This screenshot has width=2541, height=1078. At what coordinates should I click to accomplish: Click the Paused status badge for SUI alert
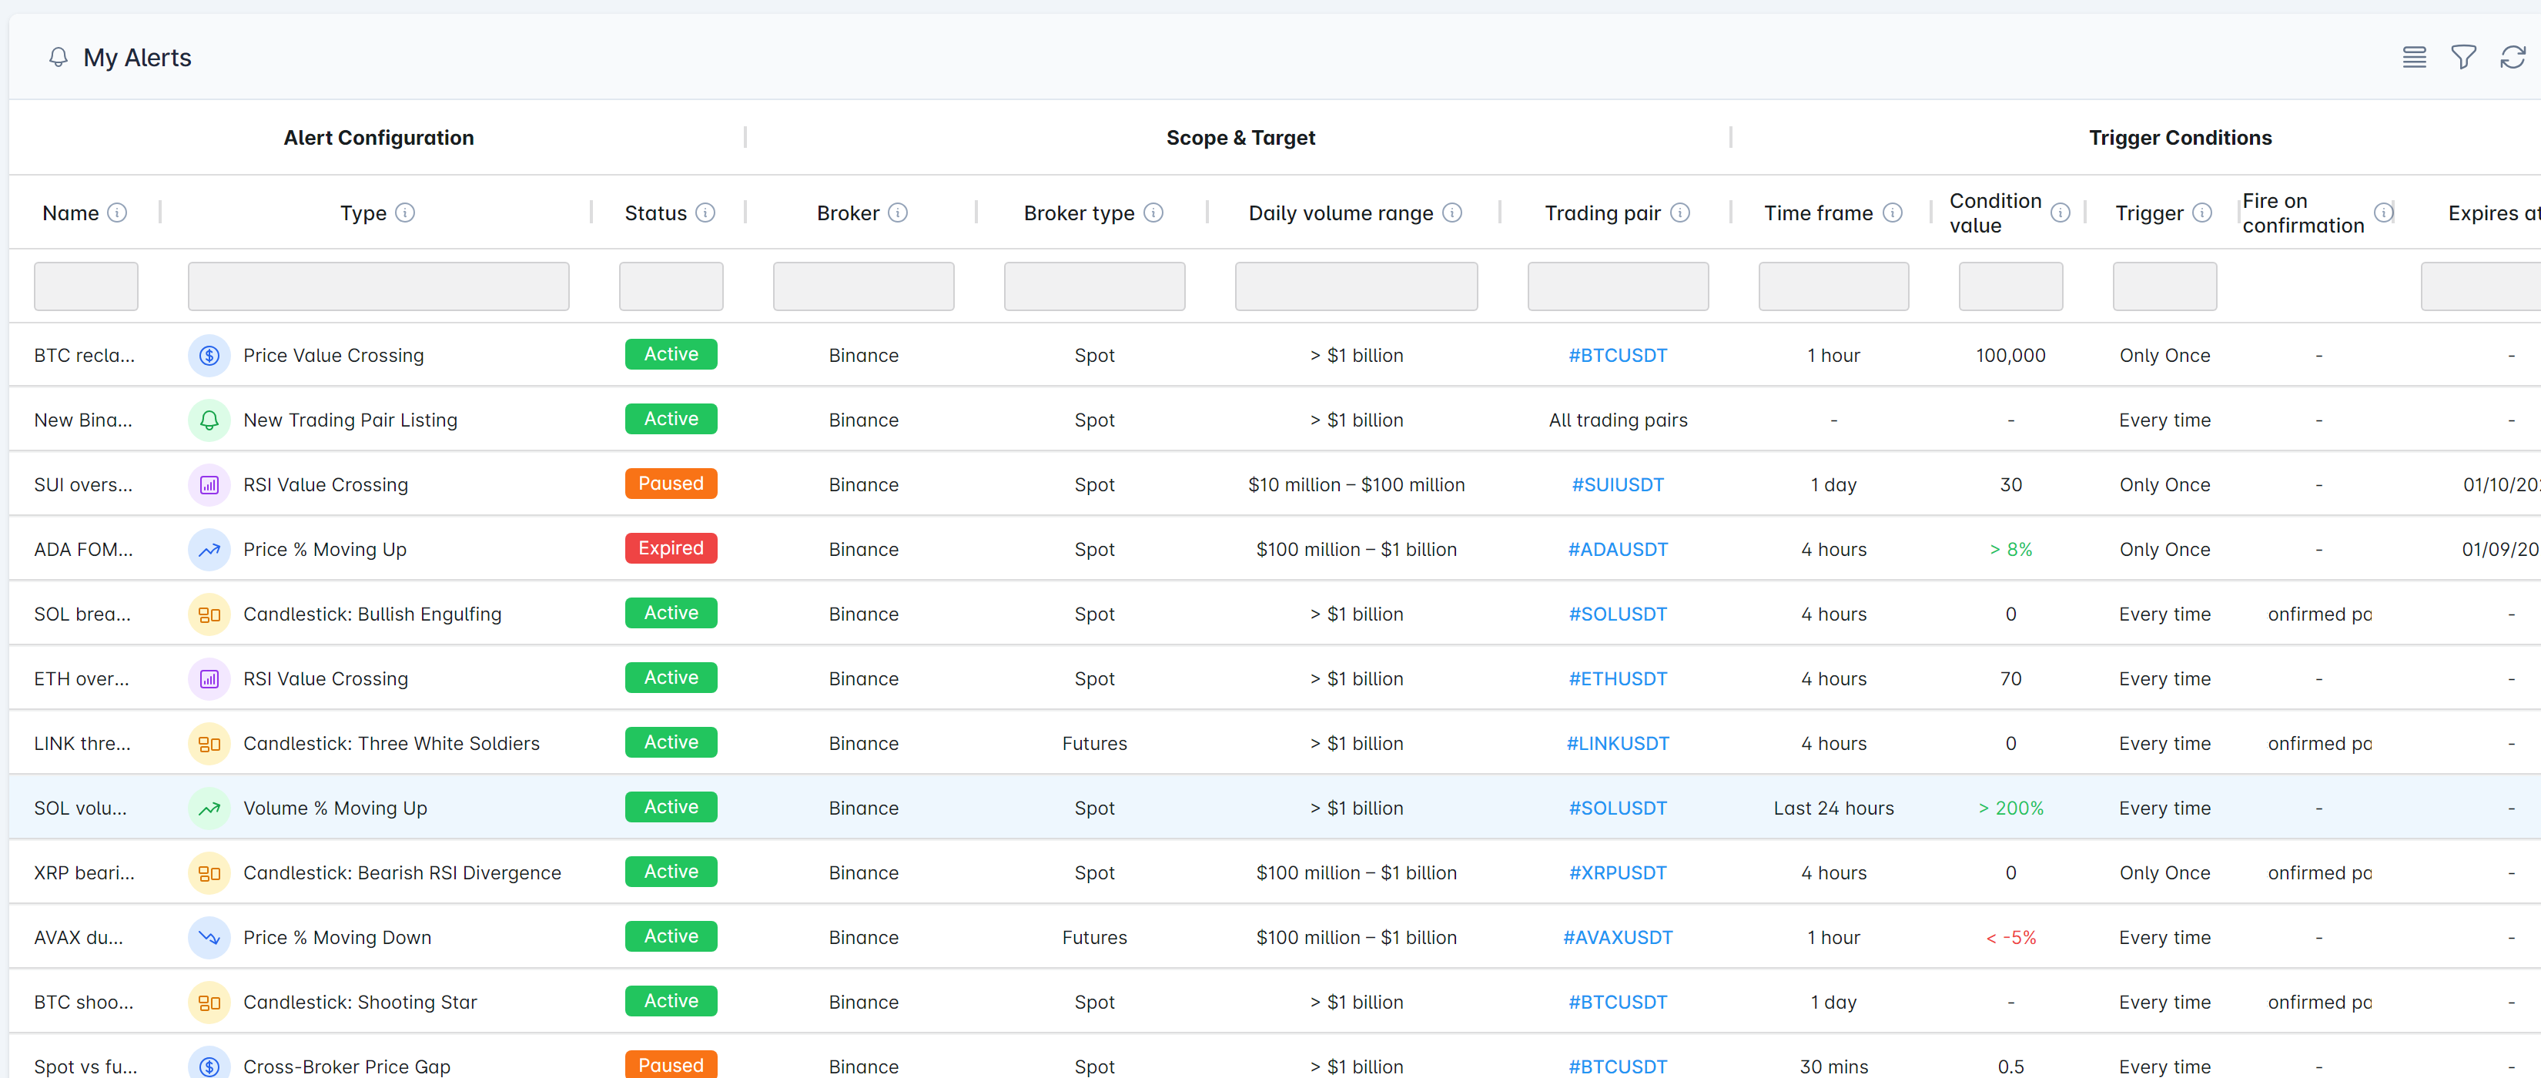[671, 484]
